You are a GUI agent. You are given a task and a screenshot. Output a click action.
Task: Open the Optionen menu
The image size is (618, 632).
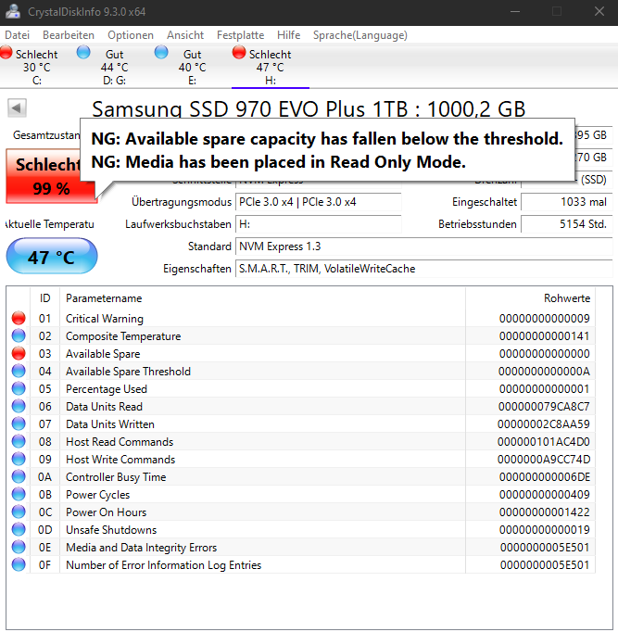tap(131, 35)
